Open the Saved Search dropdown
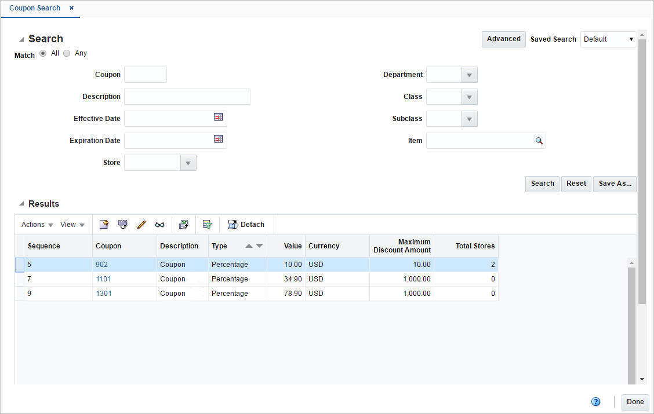This screenshot has height=414, width=654. (x=608, y=39)
